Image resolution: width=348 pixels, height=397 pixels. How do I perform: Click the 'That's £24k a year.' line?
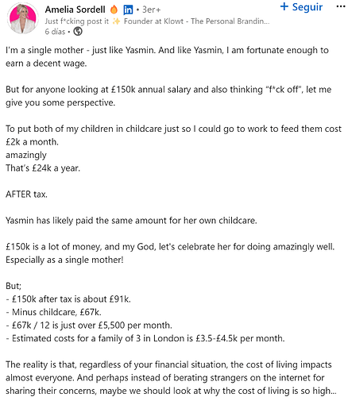click(x=43, y=168)
